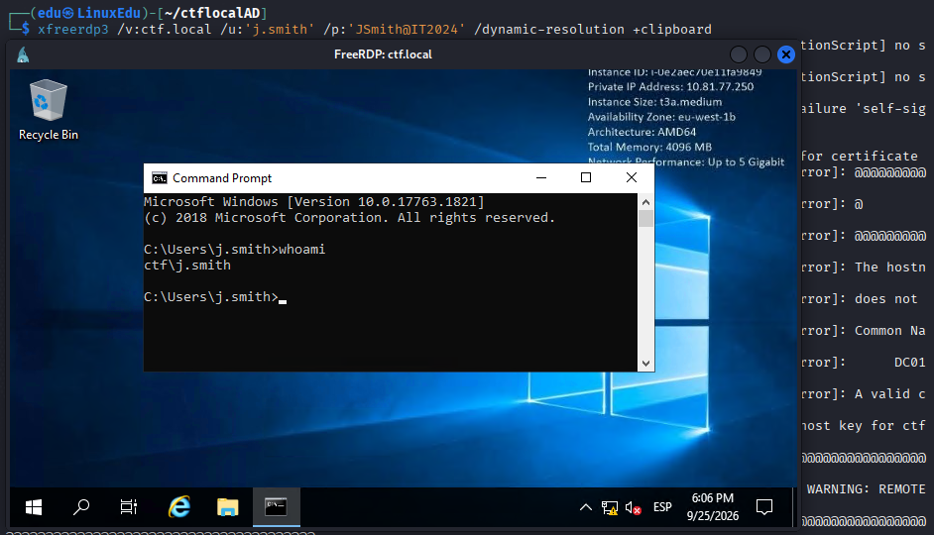This screenshot has width=934, height=535.
Task: Click the '~/ctflocalAD' path in terminal prompt
Action: [x=212, y=13]
